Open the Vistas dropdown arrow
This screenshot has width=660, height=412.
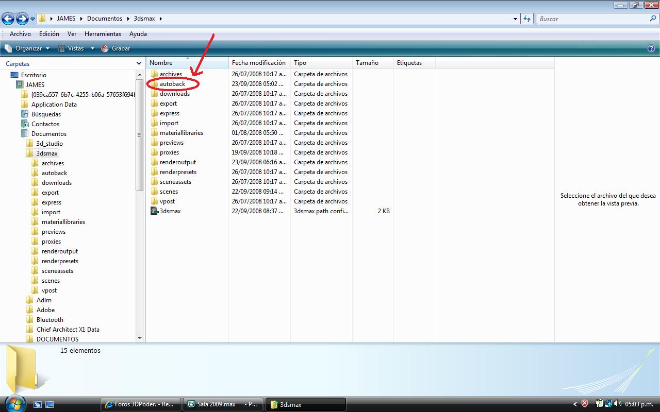pyautogui.click(x=92, y=48)
